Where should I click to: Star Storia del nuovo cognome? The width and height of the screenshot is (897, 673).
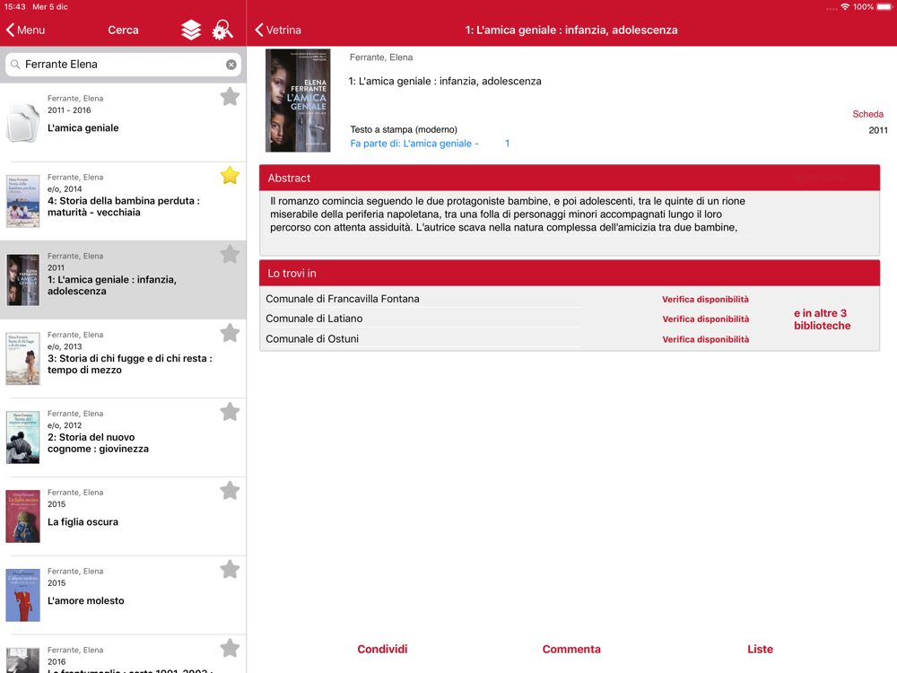230,412
